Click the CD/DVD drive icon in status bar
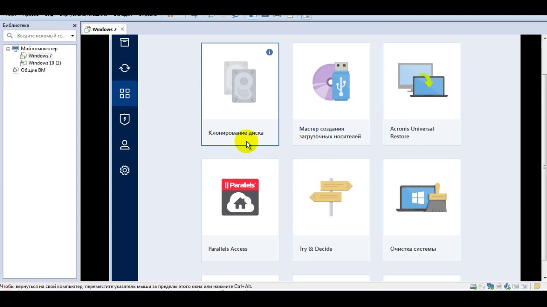The width and height of the screenshot is (547, 307). coord(482,287)
